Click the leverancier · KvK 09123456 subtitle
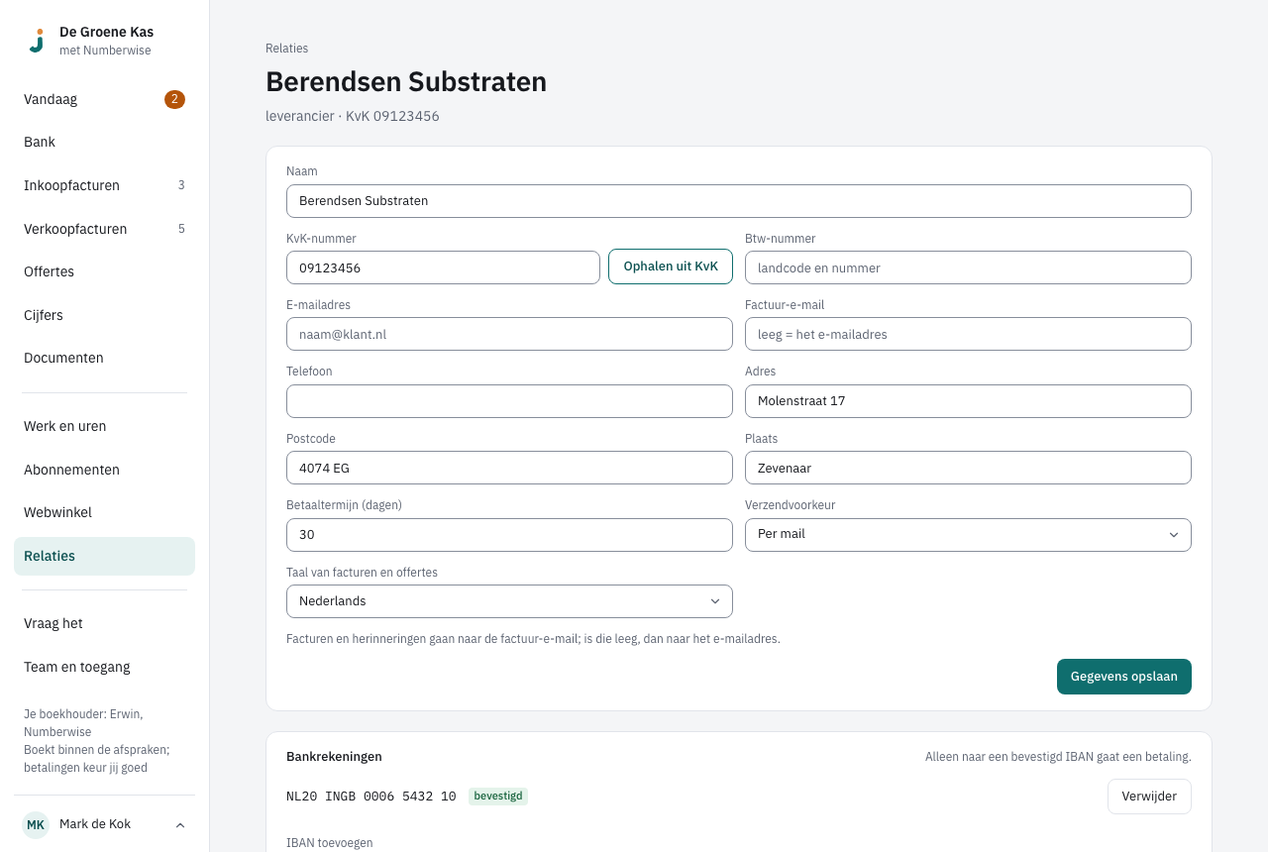Screen dimensions: 1268x852 click(353, 116)
